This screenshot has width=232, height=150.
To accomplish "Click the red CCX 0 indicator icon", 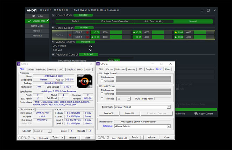I will coord(88,33).
